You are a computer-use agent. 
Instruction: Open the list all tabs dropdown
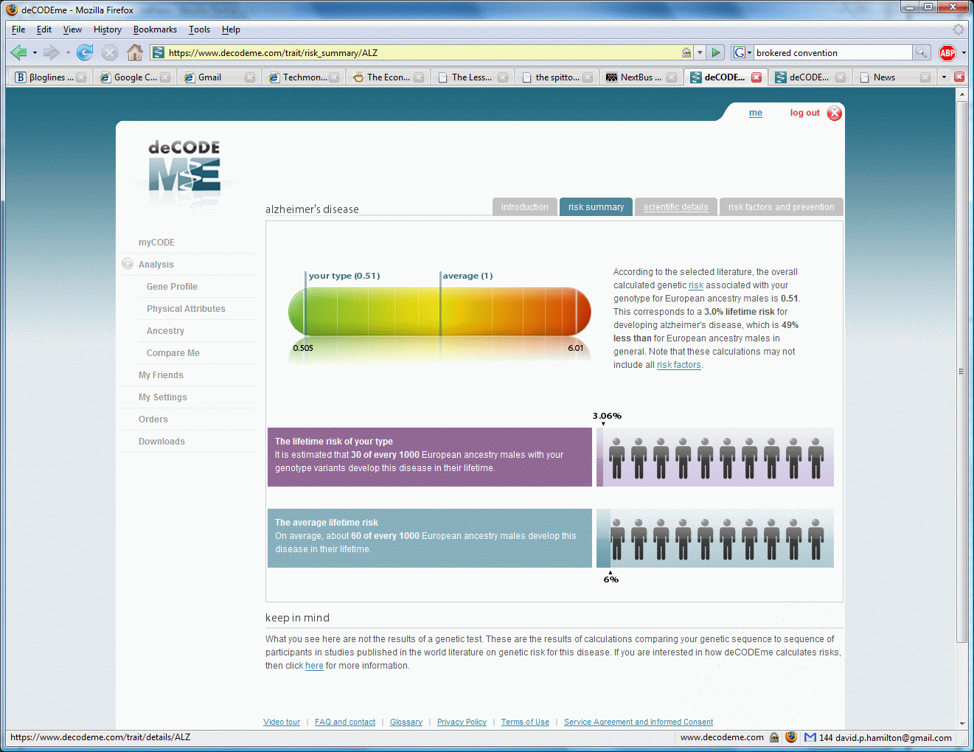[944, 77]
